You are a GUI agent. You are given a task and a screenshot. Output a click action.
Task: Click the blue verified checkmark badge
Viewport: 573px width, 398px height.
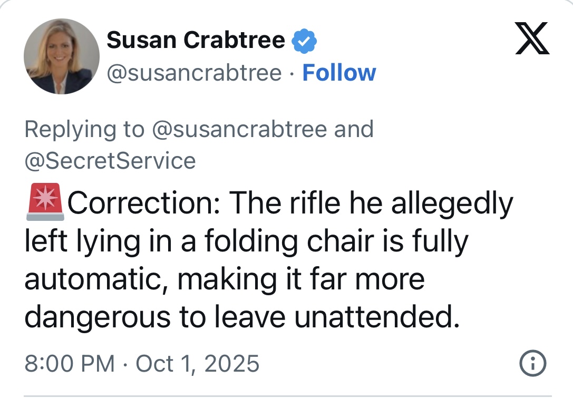[304, 40]
